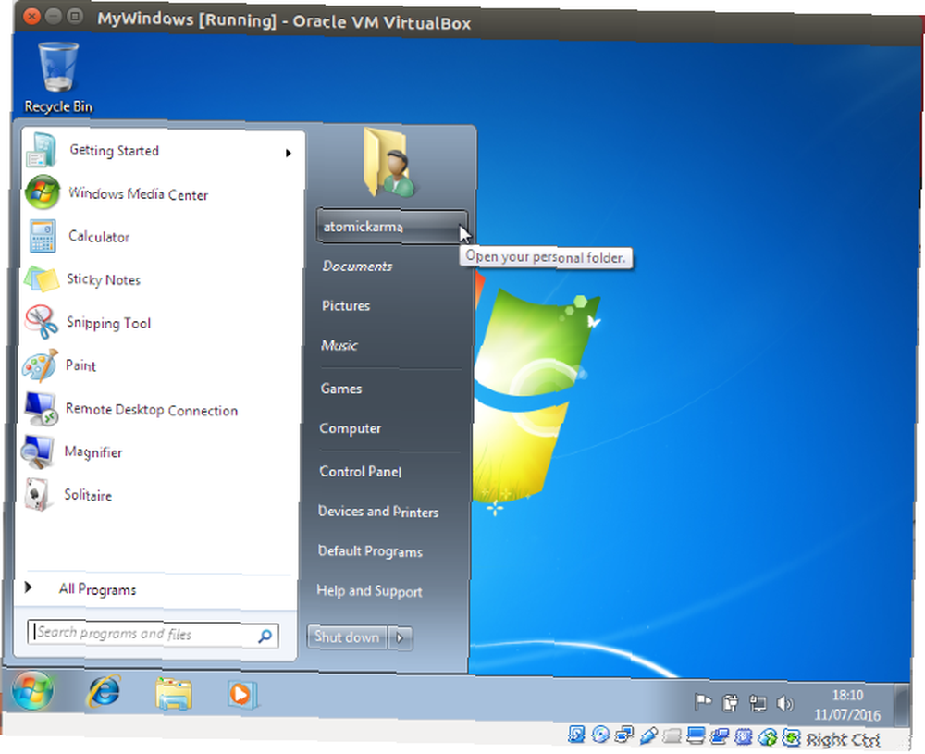Click the VirtualBox mouse integration icon

[768, 737]
